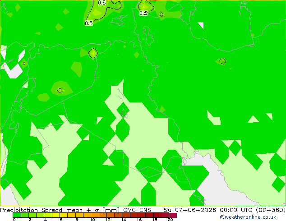Click the isolated closed contour in the eastern region

click(x=222, y=61)
